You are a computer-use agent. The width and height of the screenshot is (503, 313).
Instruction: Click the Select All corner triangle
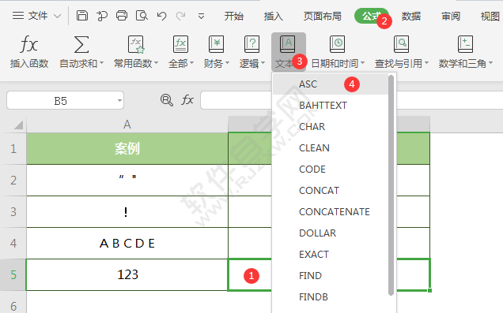(19, 125)
